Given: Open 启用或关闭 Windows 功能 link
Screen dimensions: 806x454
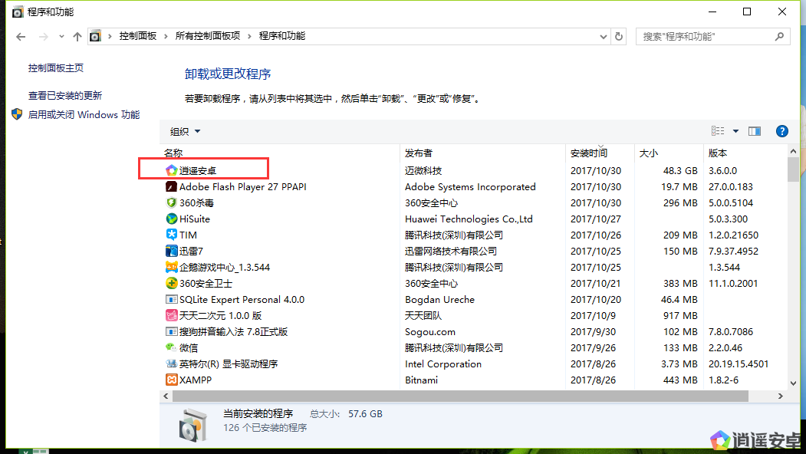Looking at the screenshot, I should click(x=84, y=115).
